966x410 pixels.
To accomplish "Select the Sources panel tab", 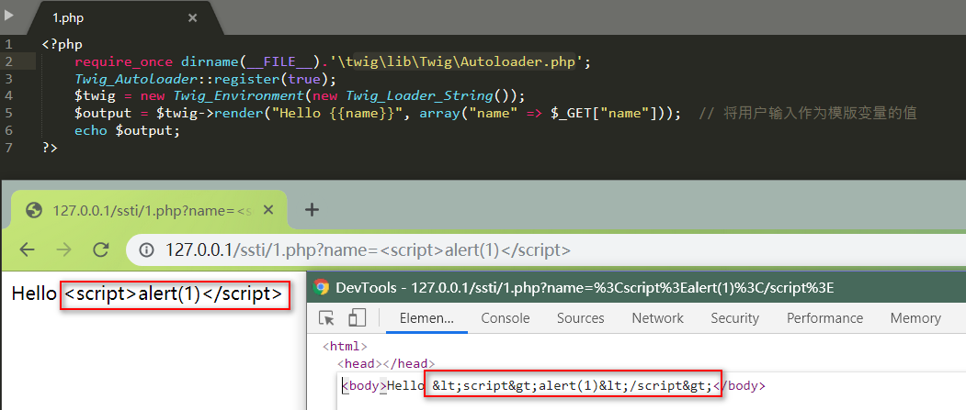I will (x=580, y=318).
